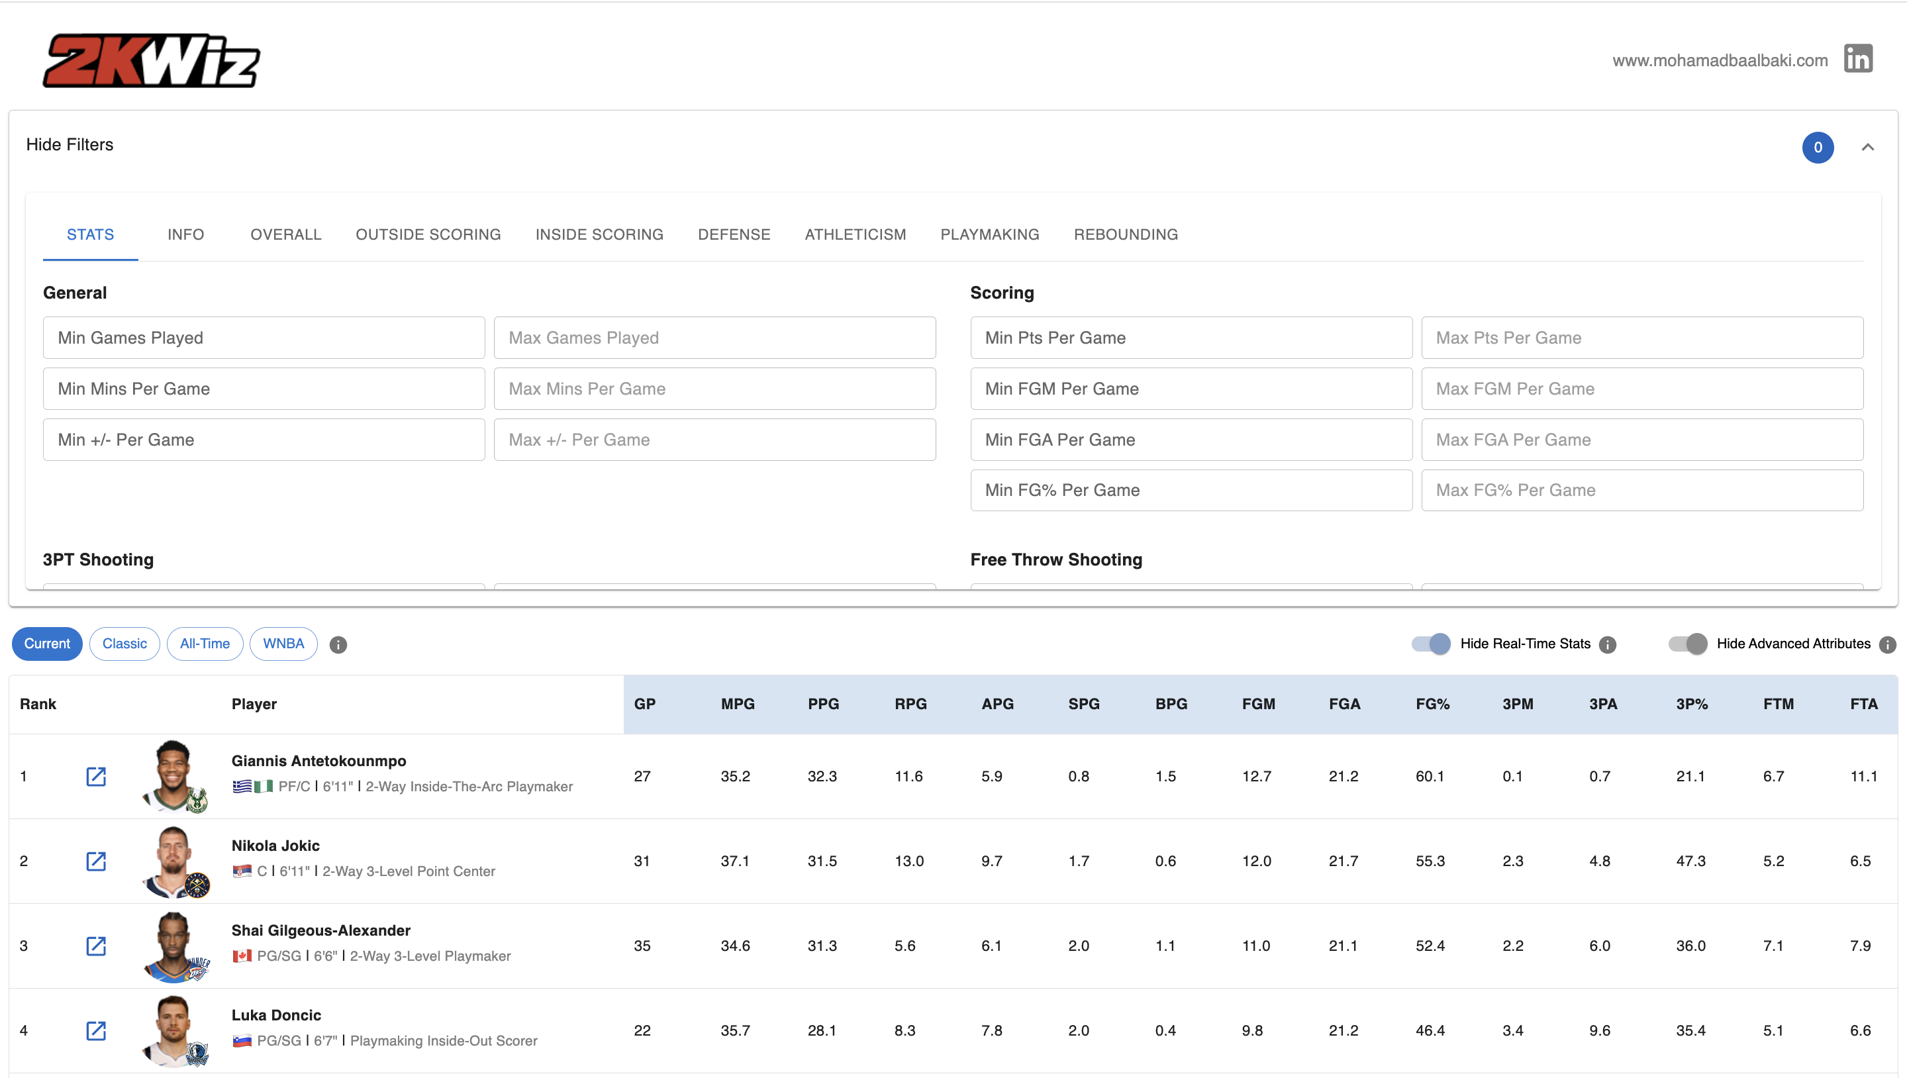Click Luka Doncic player name
Viewport: 1907px width, 1078px height.
[x=276, y=1015]
